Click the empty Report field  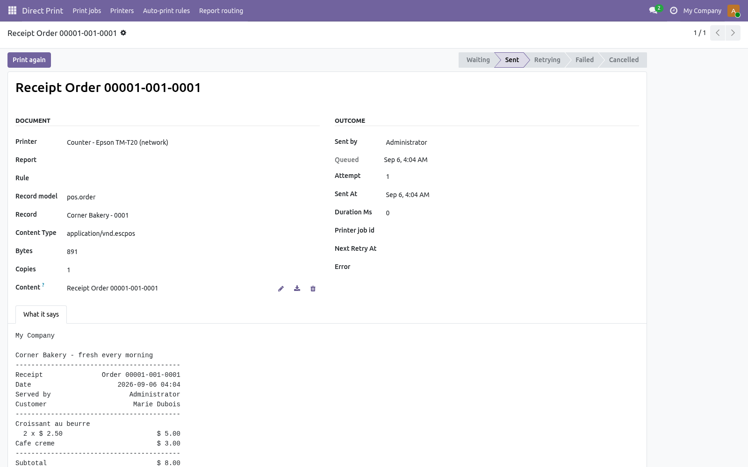[x=193, y=160]
